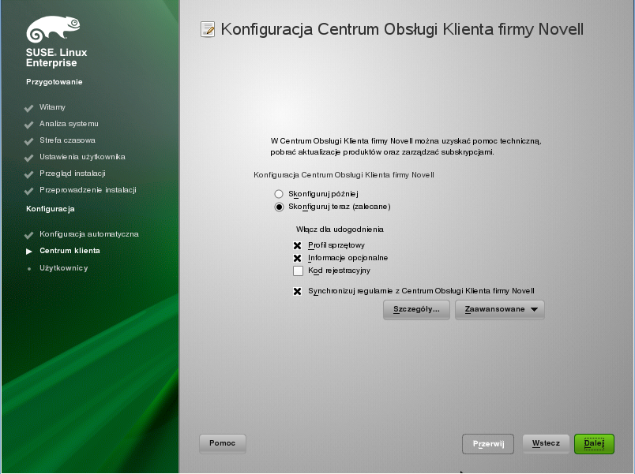Select Skonfiguruj teraz (zalecane) option
The image size is (635, 474).
coord(279,207)
